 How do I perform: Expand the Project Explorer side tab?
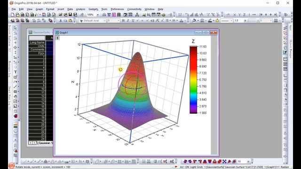point(9,38)
